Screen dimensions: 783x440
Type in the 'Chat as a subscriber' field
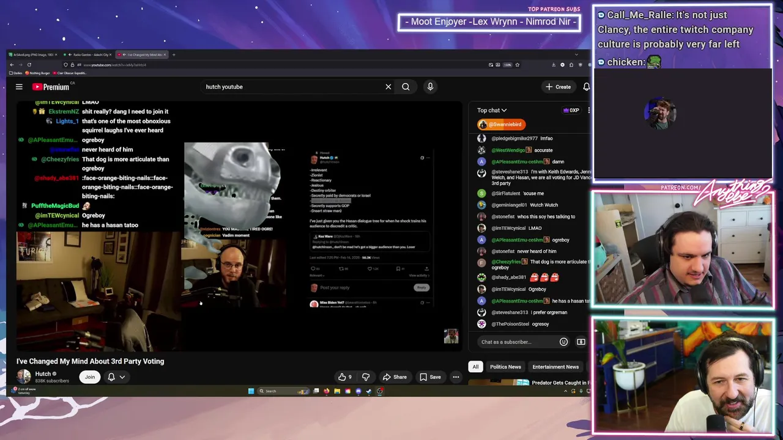click(x=518, y=342)
